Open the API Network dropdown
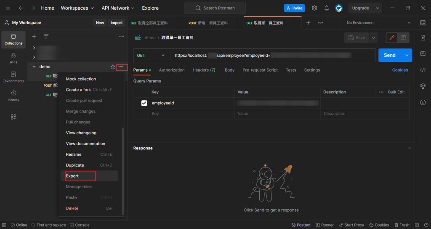431x229 pixels. pos(118,8)
